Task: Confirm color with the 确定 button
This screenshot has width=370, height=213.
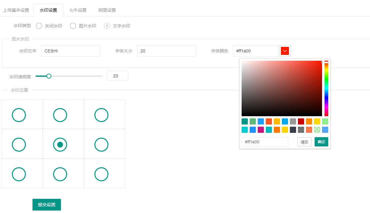Action: tap(321, 142)
